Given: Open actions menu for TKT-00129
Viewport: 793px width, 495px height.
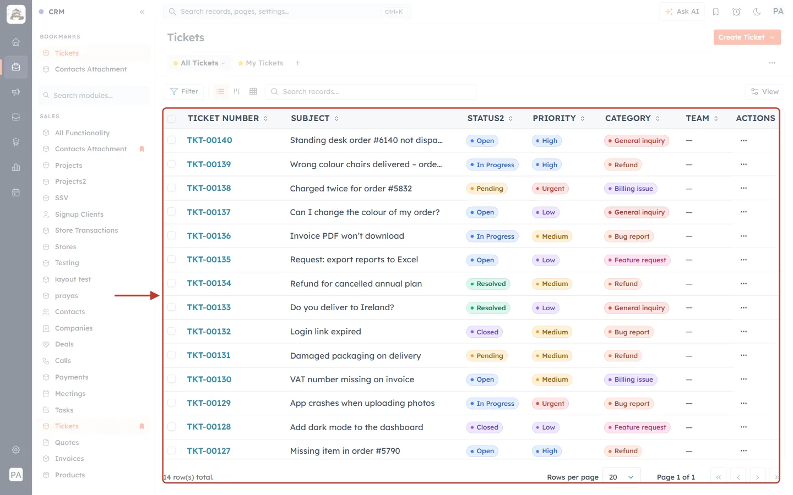Looking at the screenshot, I should pyautogui.click(x=743, y=403).
